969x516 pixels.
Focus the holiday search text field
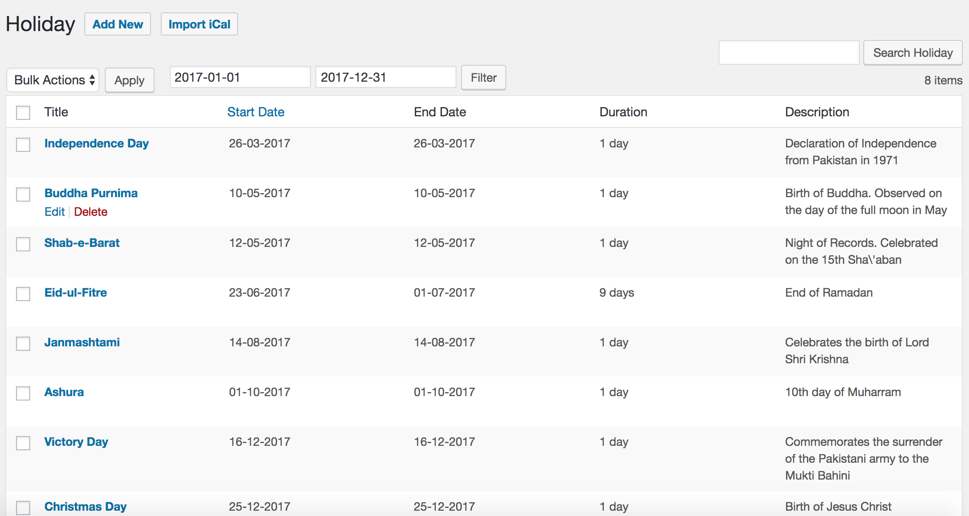(x=789, y=53)
